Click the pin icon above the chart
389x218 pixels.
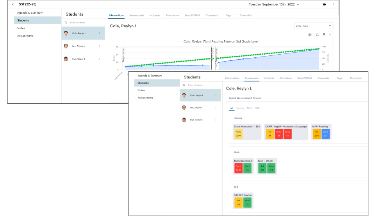[x=324, y=35]
